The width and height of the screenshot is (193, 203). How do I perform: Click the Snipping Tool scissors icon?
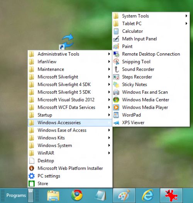pos(116,62)
